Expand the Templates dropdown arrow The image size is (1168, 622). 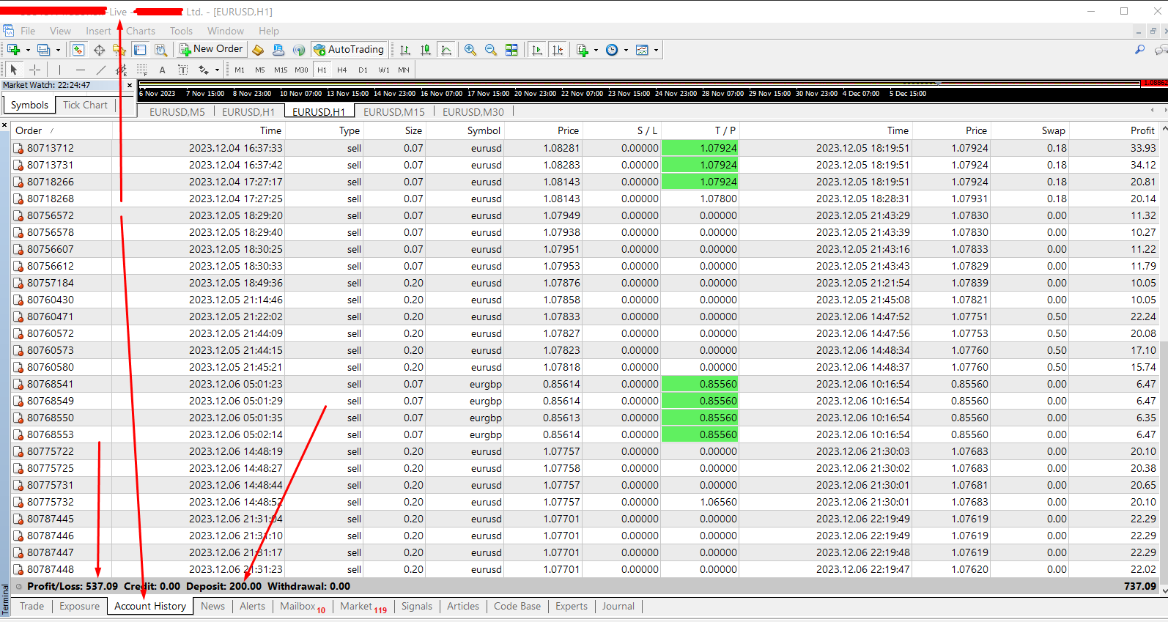(x=656, y=51)
